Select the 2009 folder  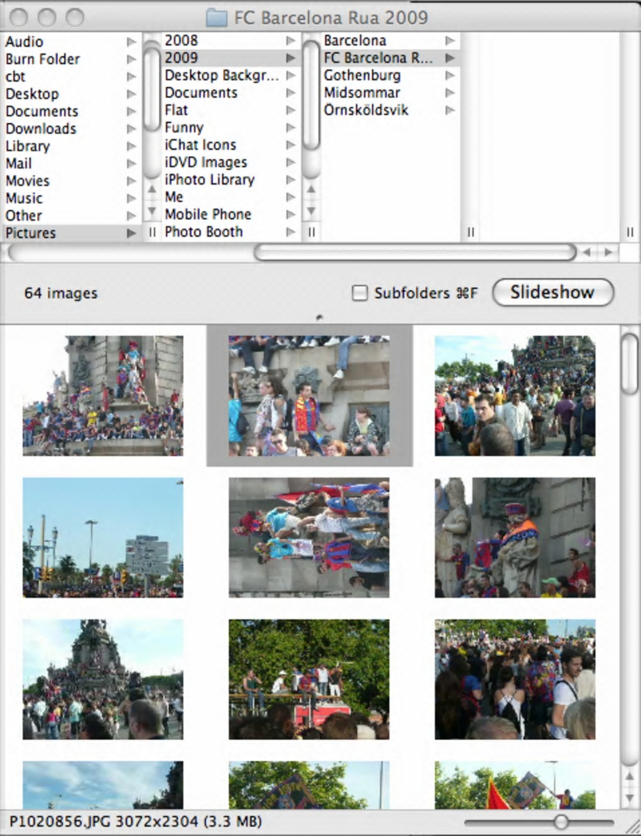[182, 58]
